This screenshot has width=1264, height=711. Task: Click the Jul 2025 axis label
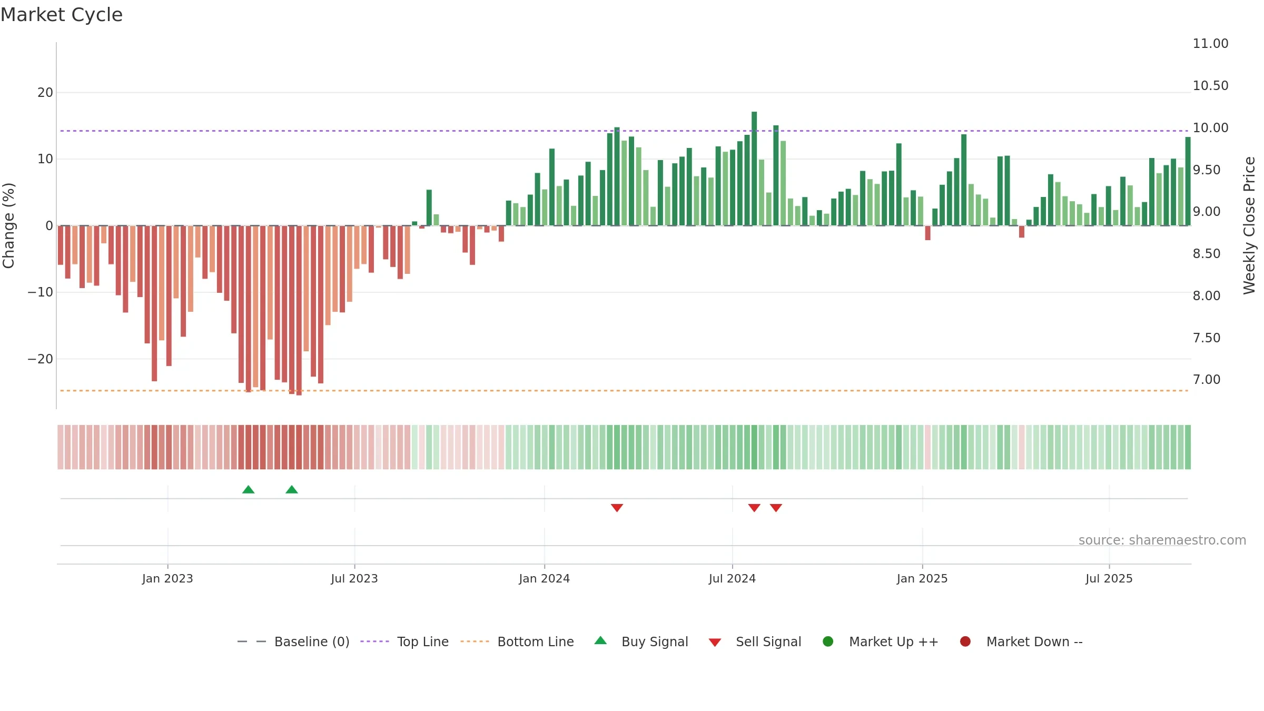(1109, 579)
